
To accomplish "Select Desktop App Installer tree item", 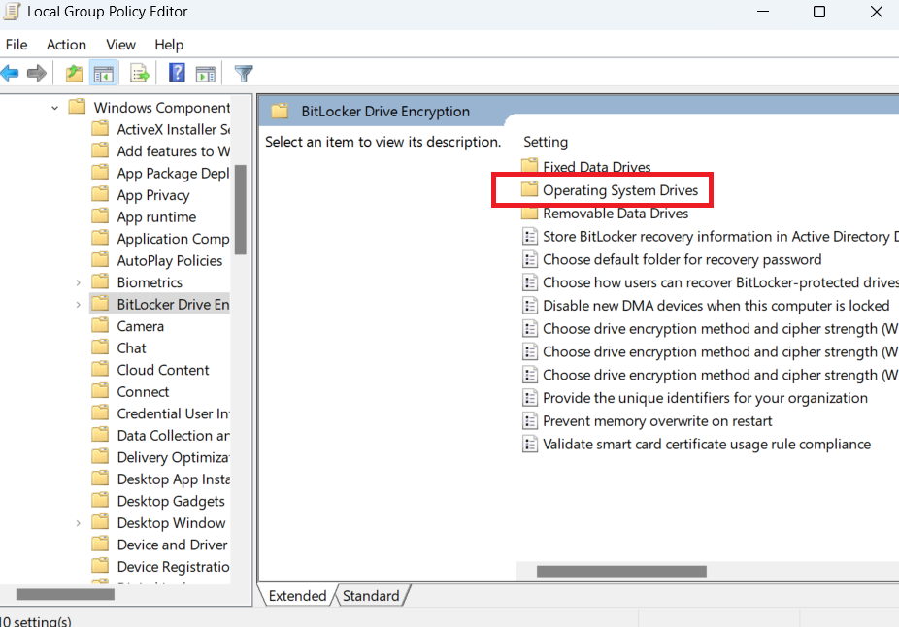I will [173, 478].
